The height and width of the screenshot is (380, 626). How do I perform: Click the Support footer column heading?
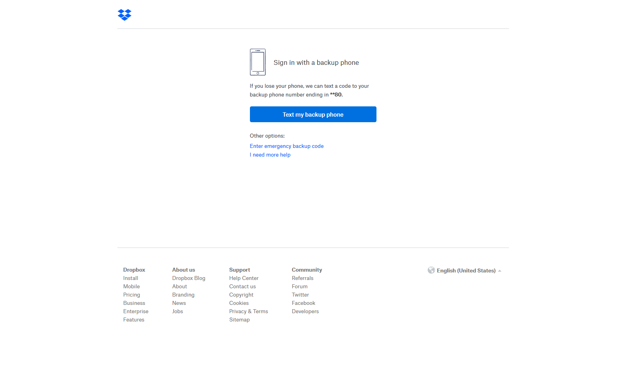point(239,270)
